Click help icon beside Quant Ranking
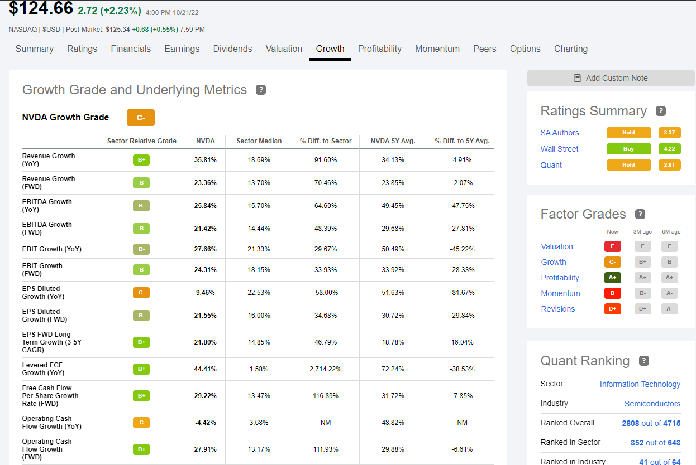696x465 pixels. [643, 361]
